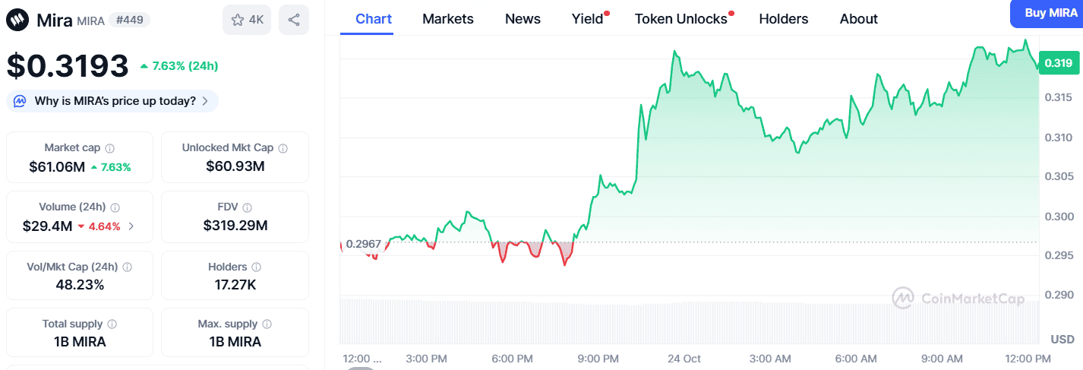Screen dimensions: 1083x370
Task: Click Total supply info icon
Action: click(112, 324)
